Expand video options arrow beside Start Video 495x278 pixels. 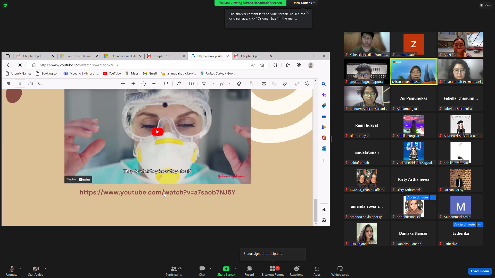click(45, 269)
